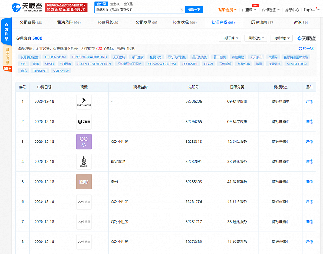Screen dimensions: 323x254
Task: Click 详情 link for row 6
Action: (309, 202)
